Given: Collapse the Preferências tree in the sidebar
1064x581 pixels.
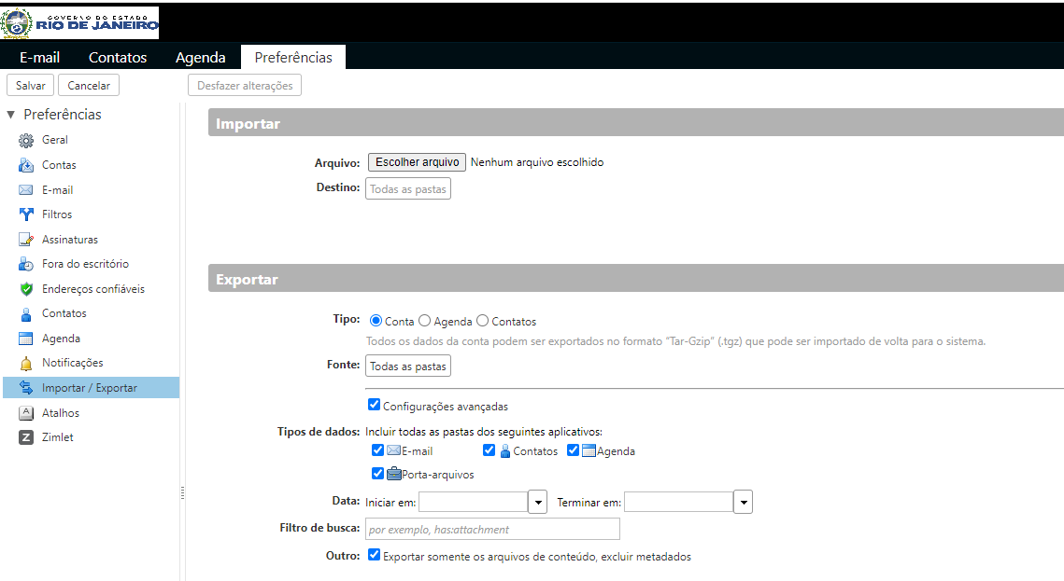Looking at the screenshot, I should click(x=11, y=115).
